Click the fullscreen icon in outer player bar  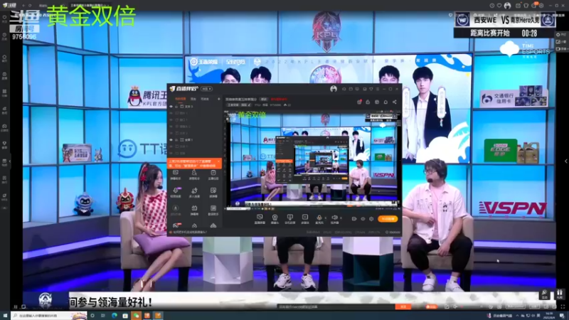[563, 307]
